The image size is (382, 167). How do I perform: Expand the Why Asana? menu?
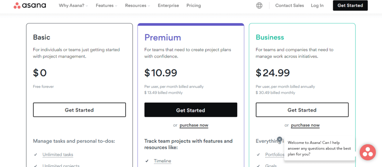pyautogui.click(x=73, y=5)
